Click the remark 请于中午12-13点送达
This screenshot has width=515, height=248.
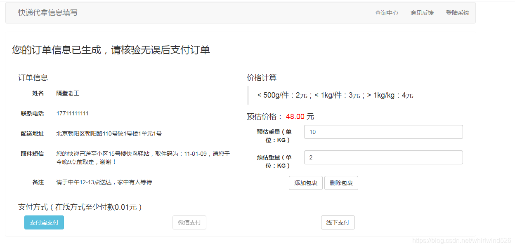[104, 182]
